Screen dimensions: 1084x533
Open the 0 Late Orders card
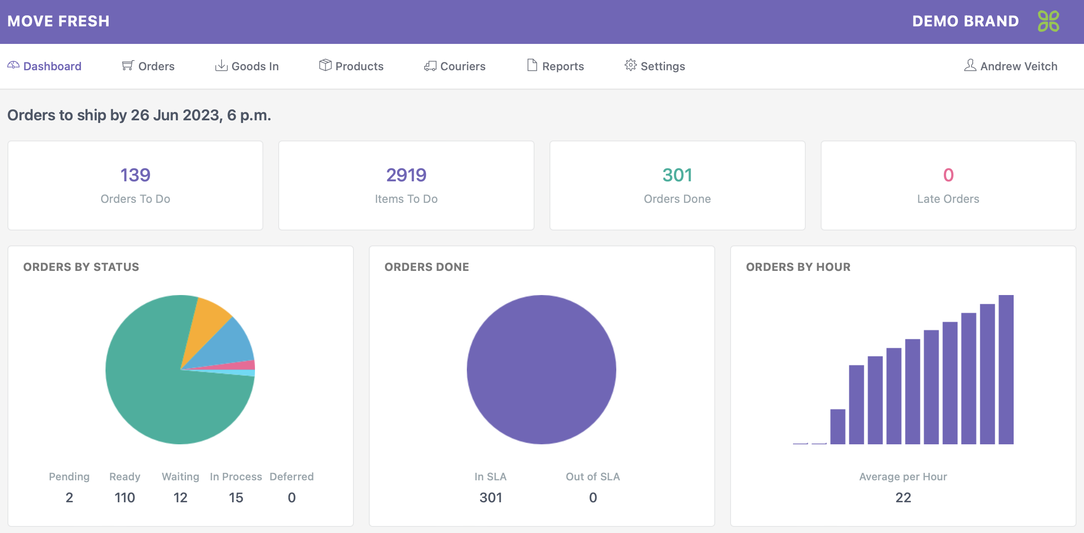[x=948, y=185]
